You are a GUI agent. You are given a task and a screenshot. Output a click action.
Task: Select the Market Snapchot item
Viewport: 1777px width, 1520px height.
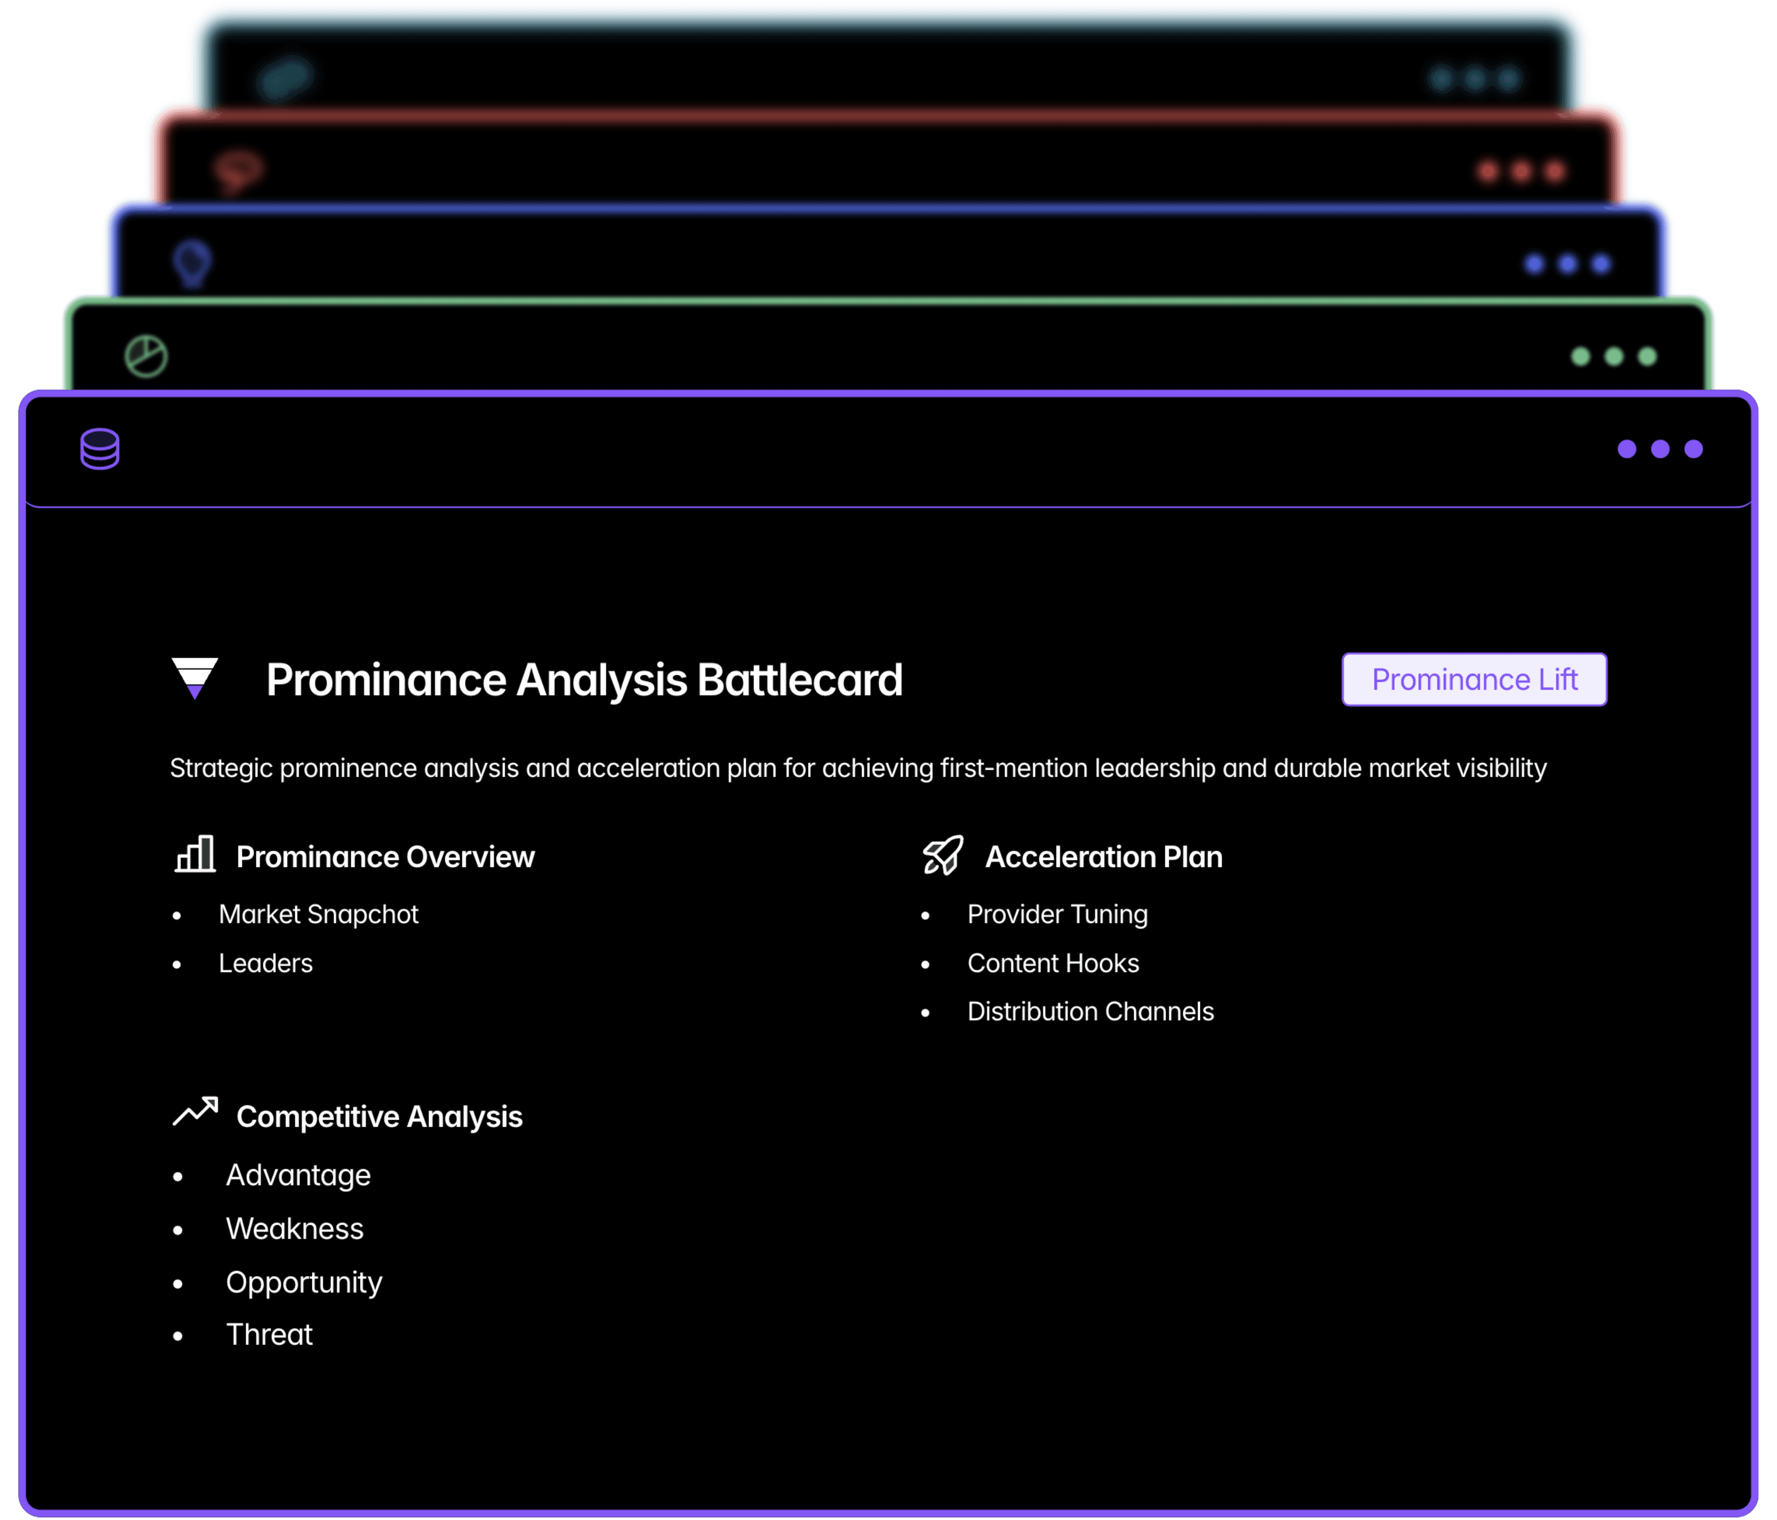click(x=318, y=915)
